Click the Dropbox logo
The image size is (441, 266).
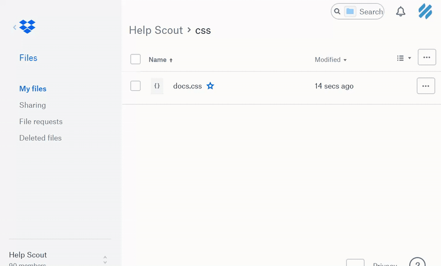(x=27, y=27)
